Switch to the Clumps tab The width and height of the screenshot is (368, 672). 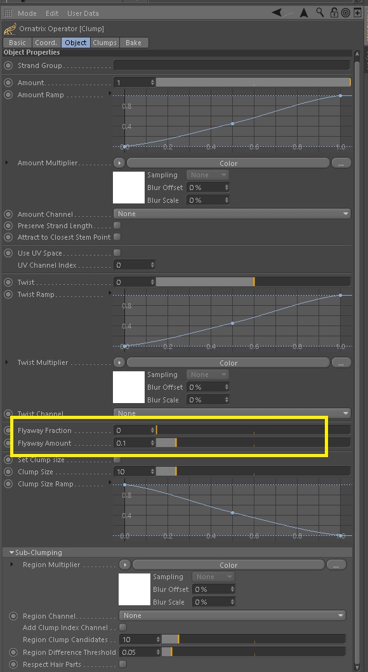click(105, 43)
